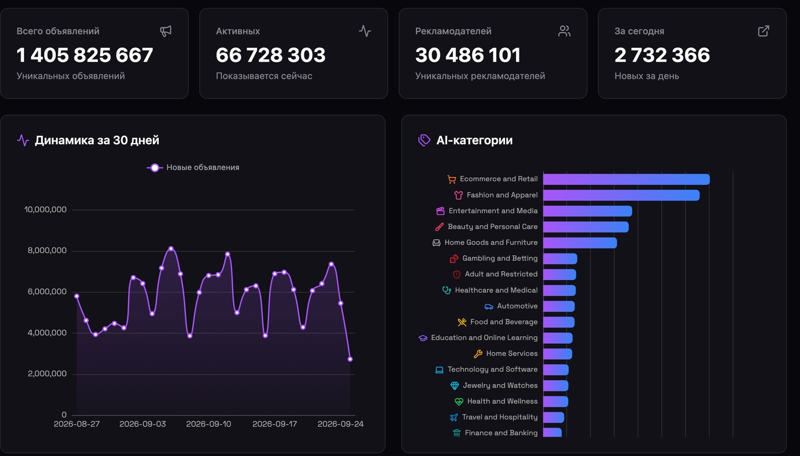Click the Показывается сейчас caption
800x456 pixels.
pos(264,76)
